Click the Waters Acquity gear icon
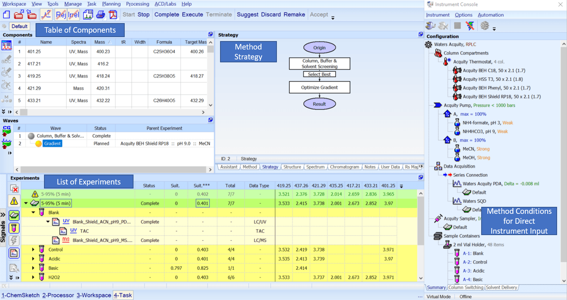 pos(428,44)
